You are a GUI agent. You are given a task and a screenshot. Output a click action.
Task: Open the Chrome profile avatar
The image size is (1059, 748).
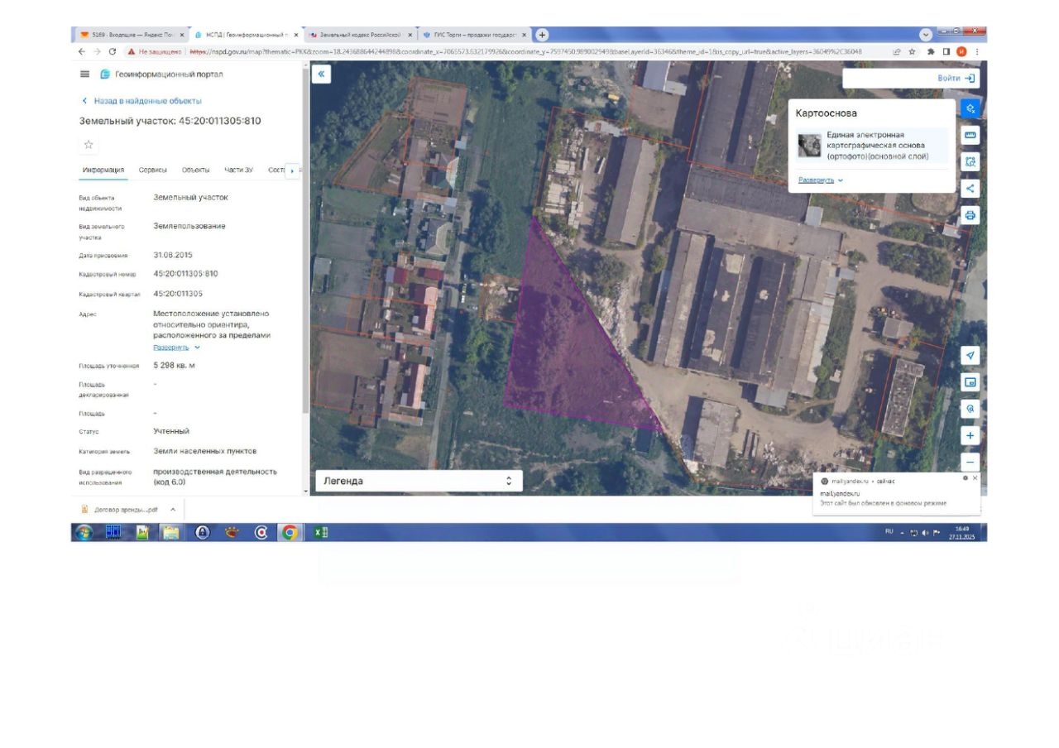click(x=961, y=51)
